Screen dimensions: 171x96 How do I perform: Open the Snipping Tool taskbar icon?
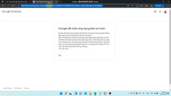[x=100, y=93]
